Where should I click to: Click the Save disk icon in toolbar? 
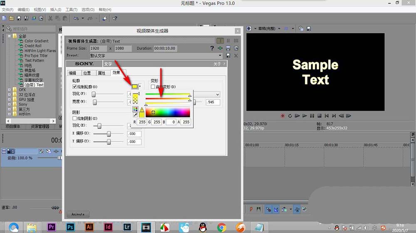coord(19,18)
